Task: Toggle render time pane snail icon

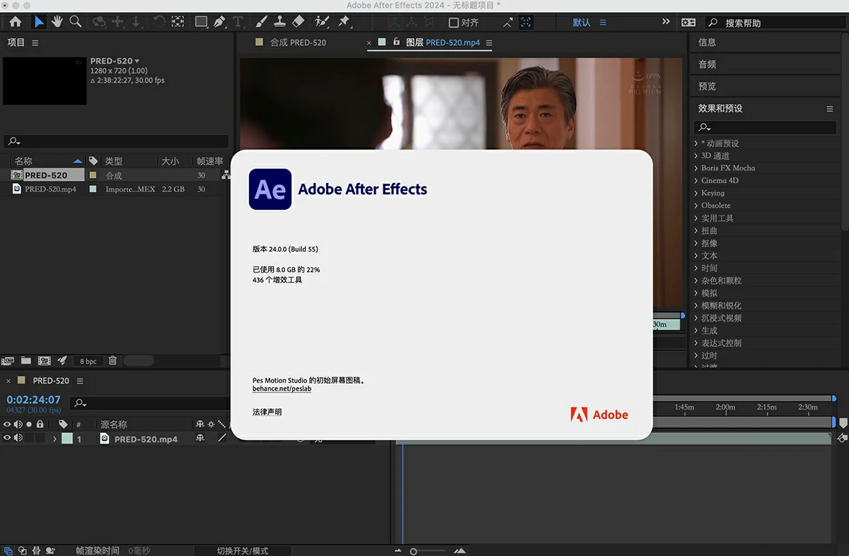Action: pyautogui.click(x=50, y=550)
